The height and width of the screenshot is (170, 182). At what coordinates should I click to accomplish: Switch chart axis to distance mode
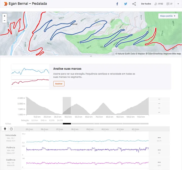point(5,129)
